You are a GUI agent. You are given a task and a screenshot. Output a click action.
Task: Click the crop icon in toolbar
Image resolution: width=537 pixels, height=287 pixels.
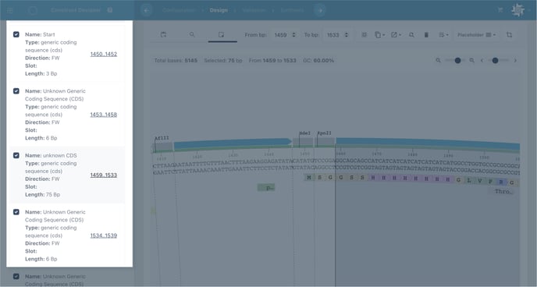pos(509,35)
